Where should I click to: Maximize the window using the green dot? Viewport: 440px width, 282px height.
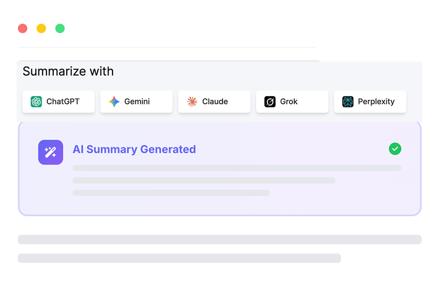[60, 28]
